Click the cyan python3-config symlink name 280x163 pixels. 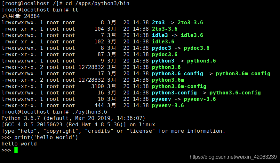click(x=174, y=93)
